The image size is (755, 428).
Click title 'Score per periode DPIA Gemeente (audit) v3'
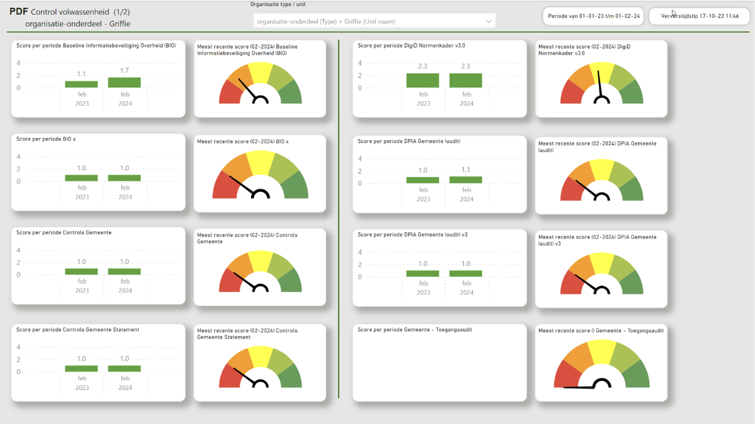coord(413,235)
